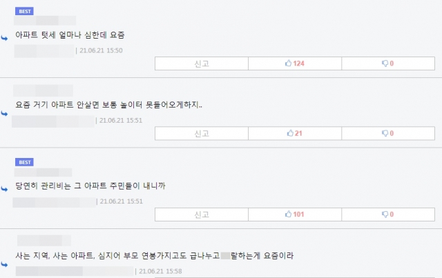Click reply arrow beside 관리비 comment

[x=4, y=189]
